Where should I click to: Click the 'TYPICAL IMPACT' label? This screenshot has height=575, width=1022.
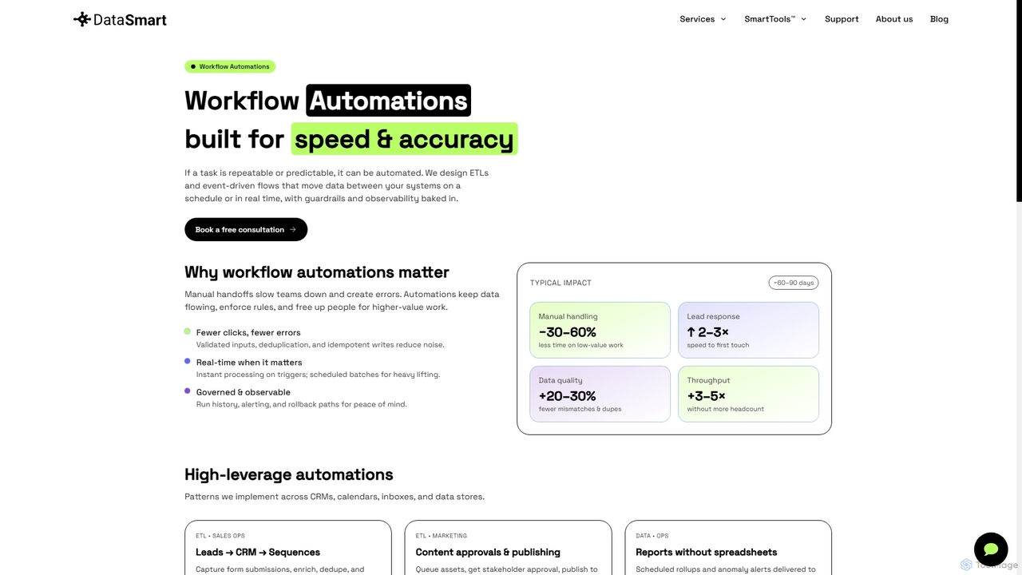[561, 283]
